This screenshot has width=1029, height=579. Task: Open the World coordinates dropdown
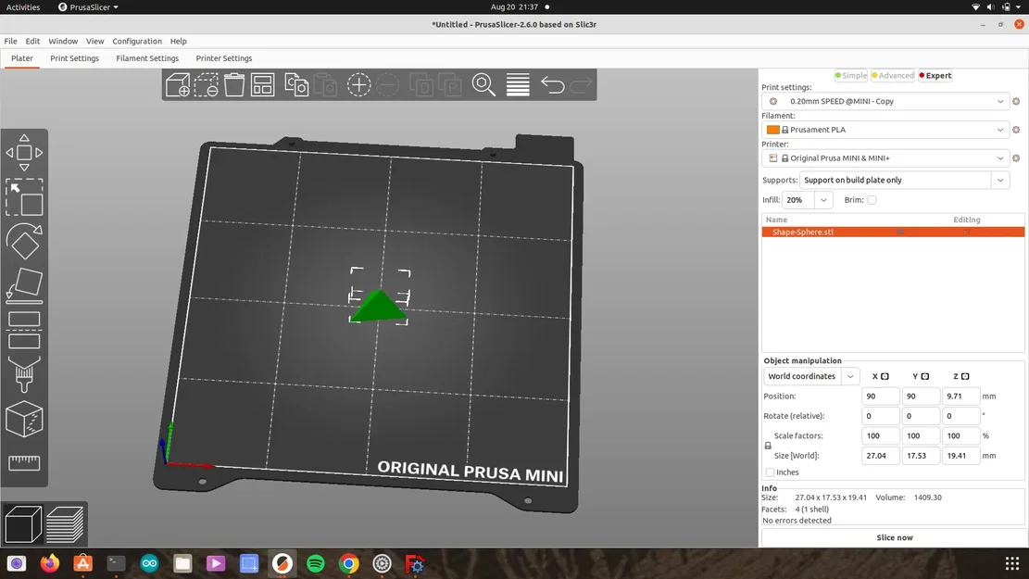click(x=810, y=377)
